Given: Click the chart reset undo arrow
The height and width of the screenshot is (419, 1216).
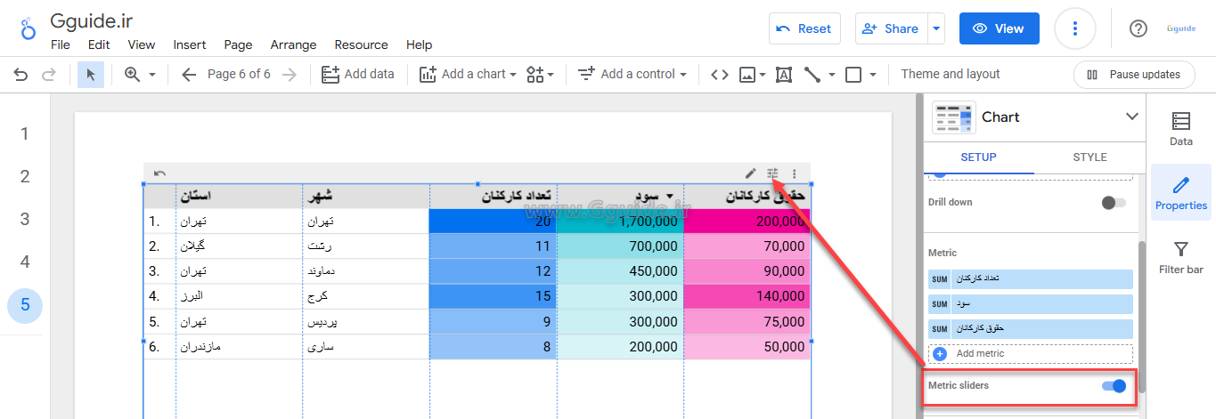Looking at the screenshot, I should click(159, 173).
